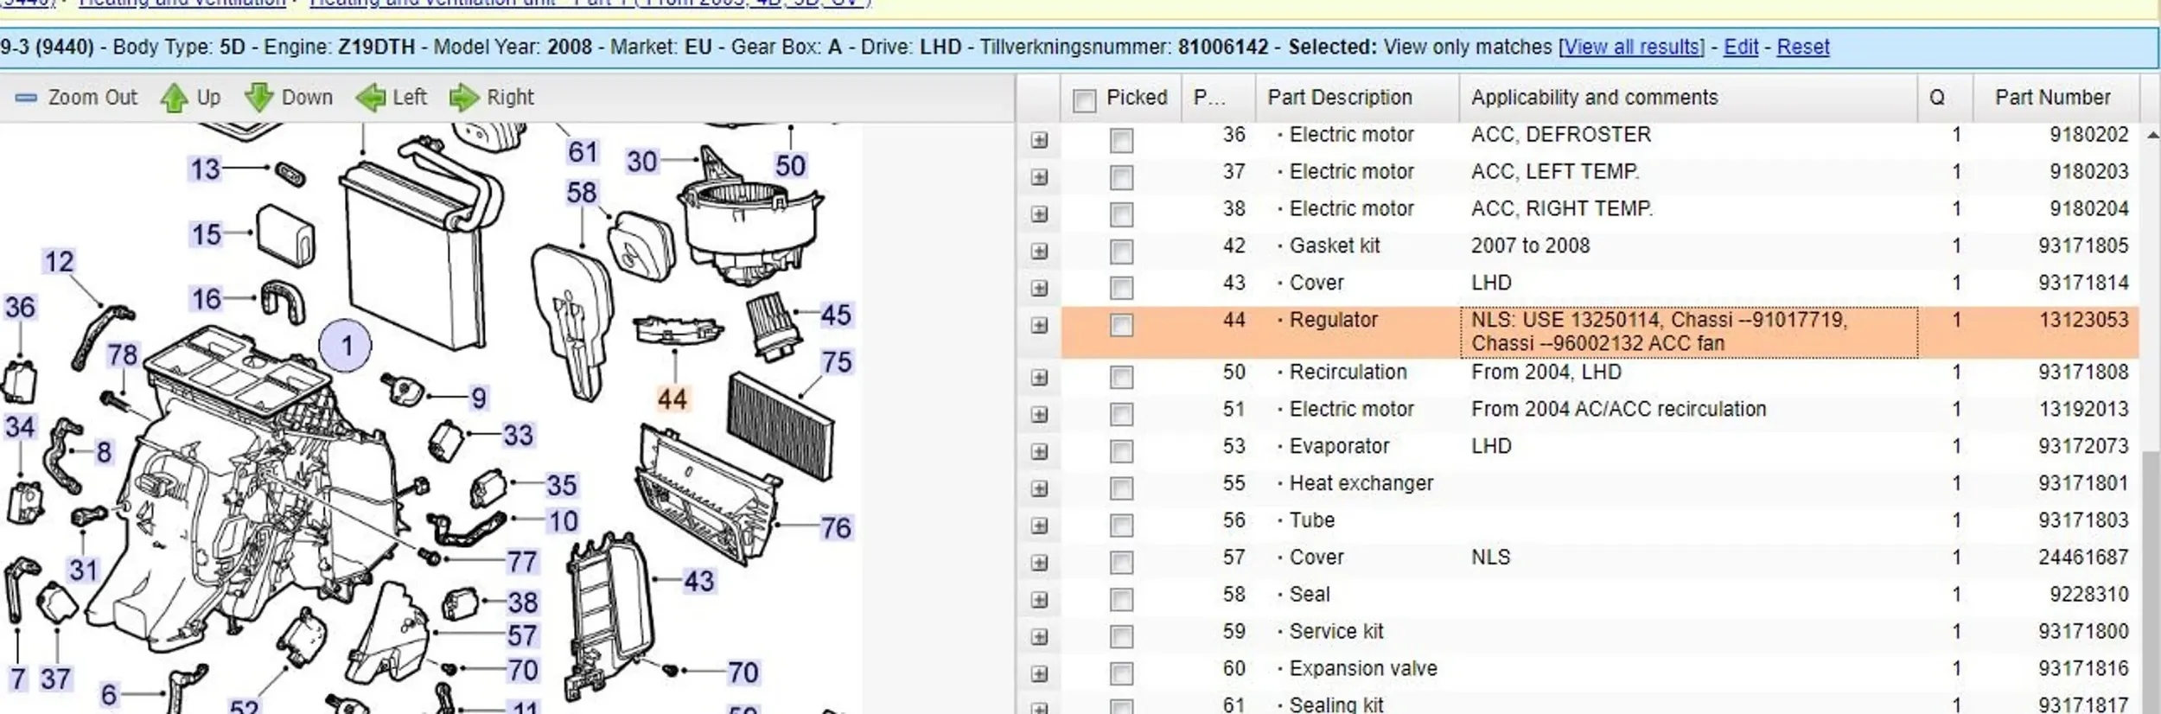Expand row for part 56 Tube

pyautogui.click(x=1039, y=526)
